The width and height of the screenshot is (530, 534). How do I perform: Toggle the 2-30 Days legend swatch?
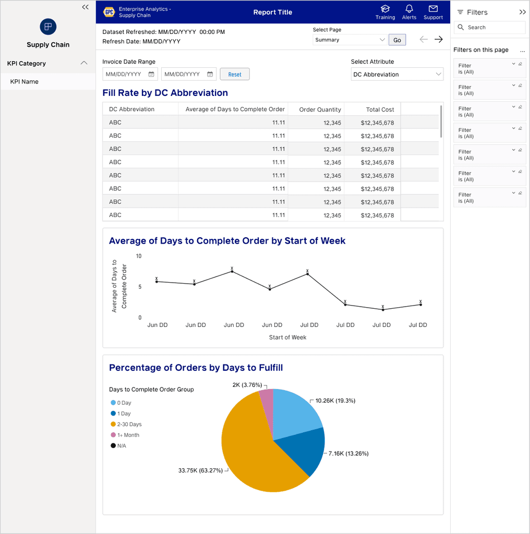113,424
